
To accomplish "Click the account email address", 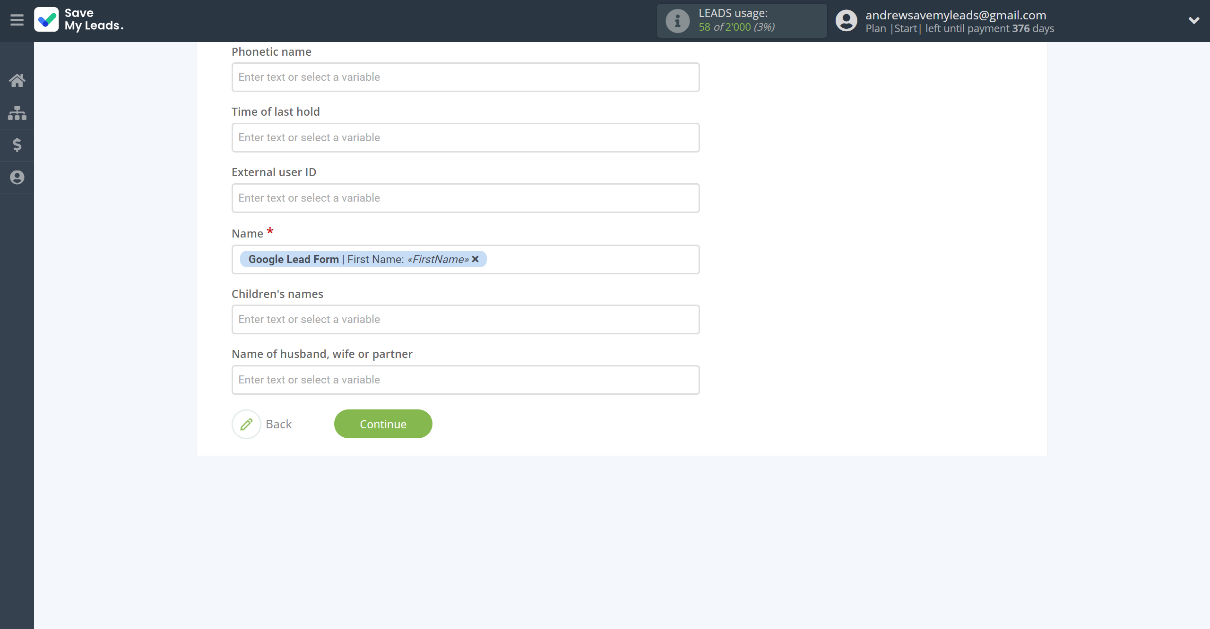I will (956, 15).
